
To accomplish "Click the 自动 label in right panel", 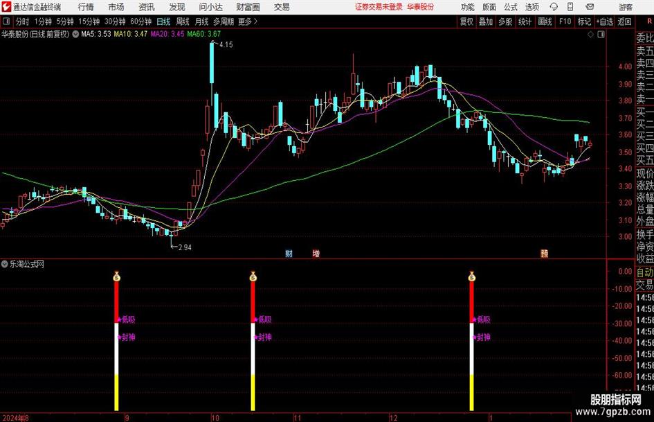I will [645, 272].
